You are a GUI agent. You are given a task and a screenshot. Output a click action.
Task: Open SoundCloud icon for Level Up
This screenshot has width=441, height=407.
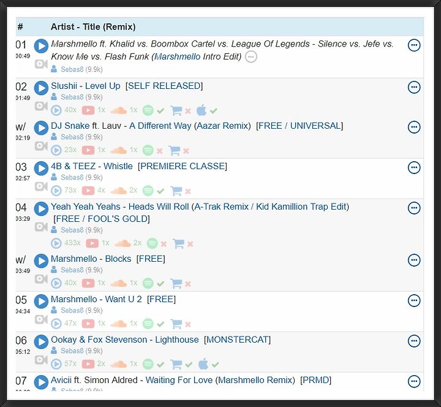tap(119, 110)
